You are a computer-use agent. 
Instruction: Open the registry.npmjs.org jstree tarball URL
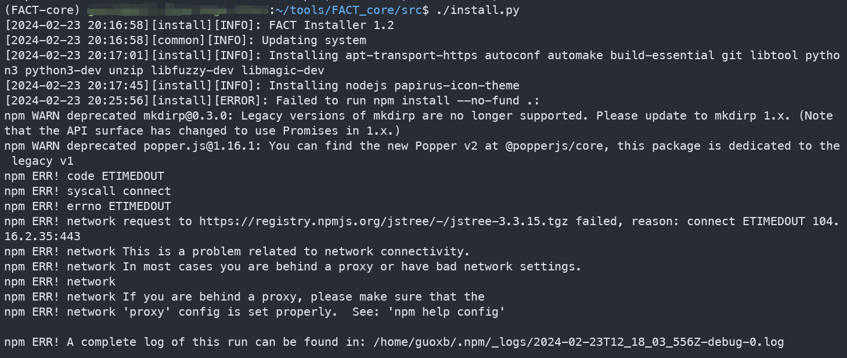click(384, 221)
